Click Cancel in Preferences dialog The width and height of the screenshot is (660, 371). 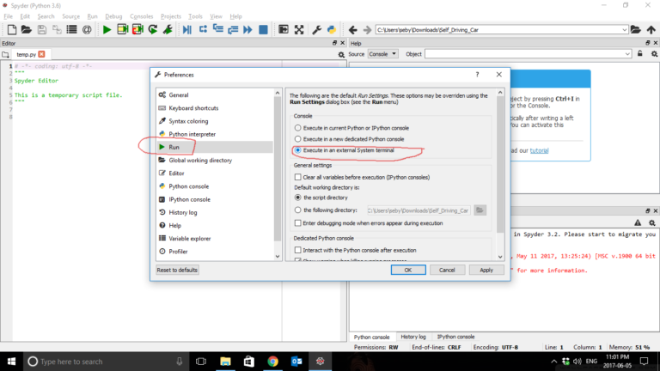447,270
